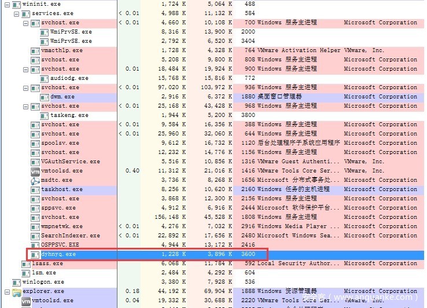Screen dimensions: 427x308
Task: Click the lsass.exe process icon
Action: [25, 264]
